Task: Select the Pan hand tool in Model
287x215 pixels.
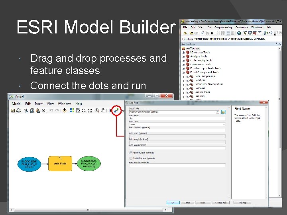Action: point(103,110)
